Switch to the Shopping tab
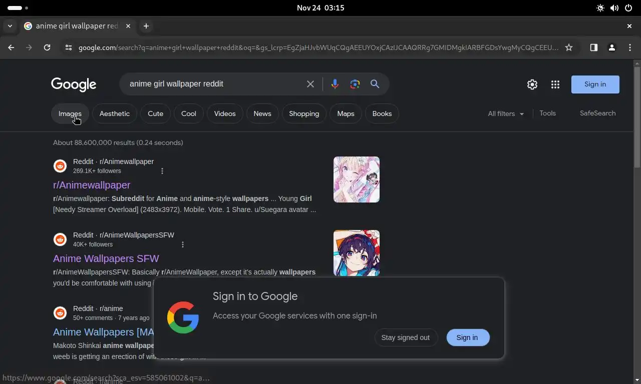 point(304,113)
